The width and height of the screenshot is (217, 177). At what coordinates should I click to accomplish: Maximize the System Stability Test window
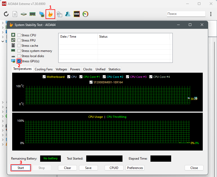click(190, 25)
